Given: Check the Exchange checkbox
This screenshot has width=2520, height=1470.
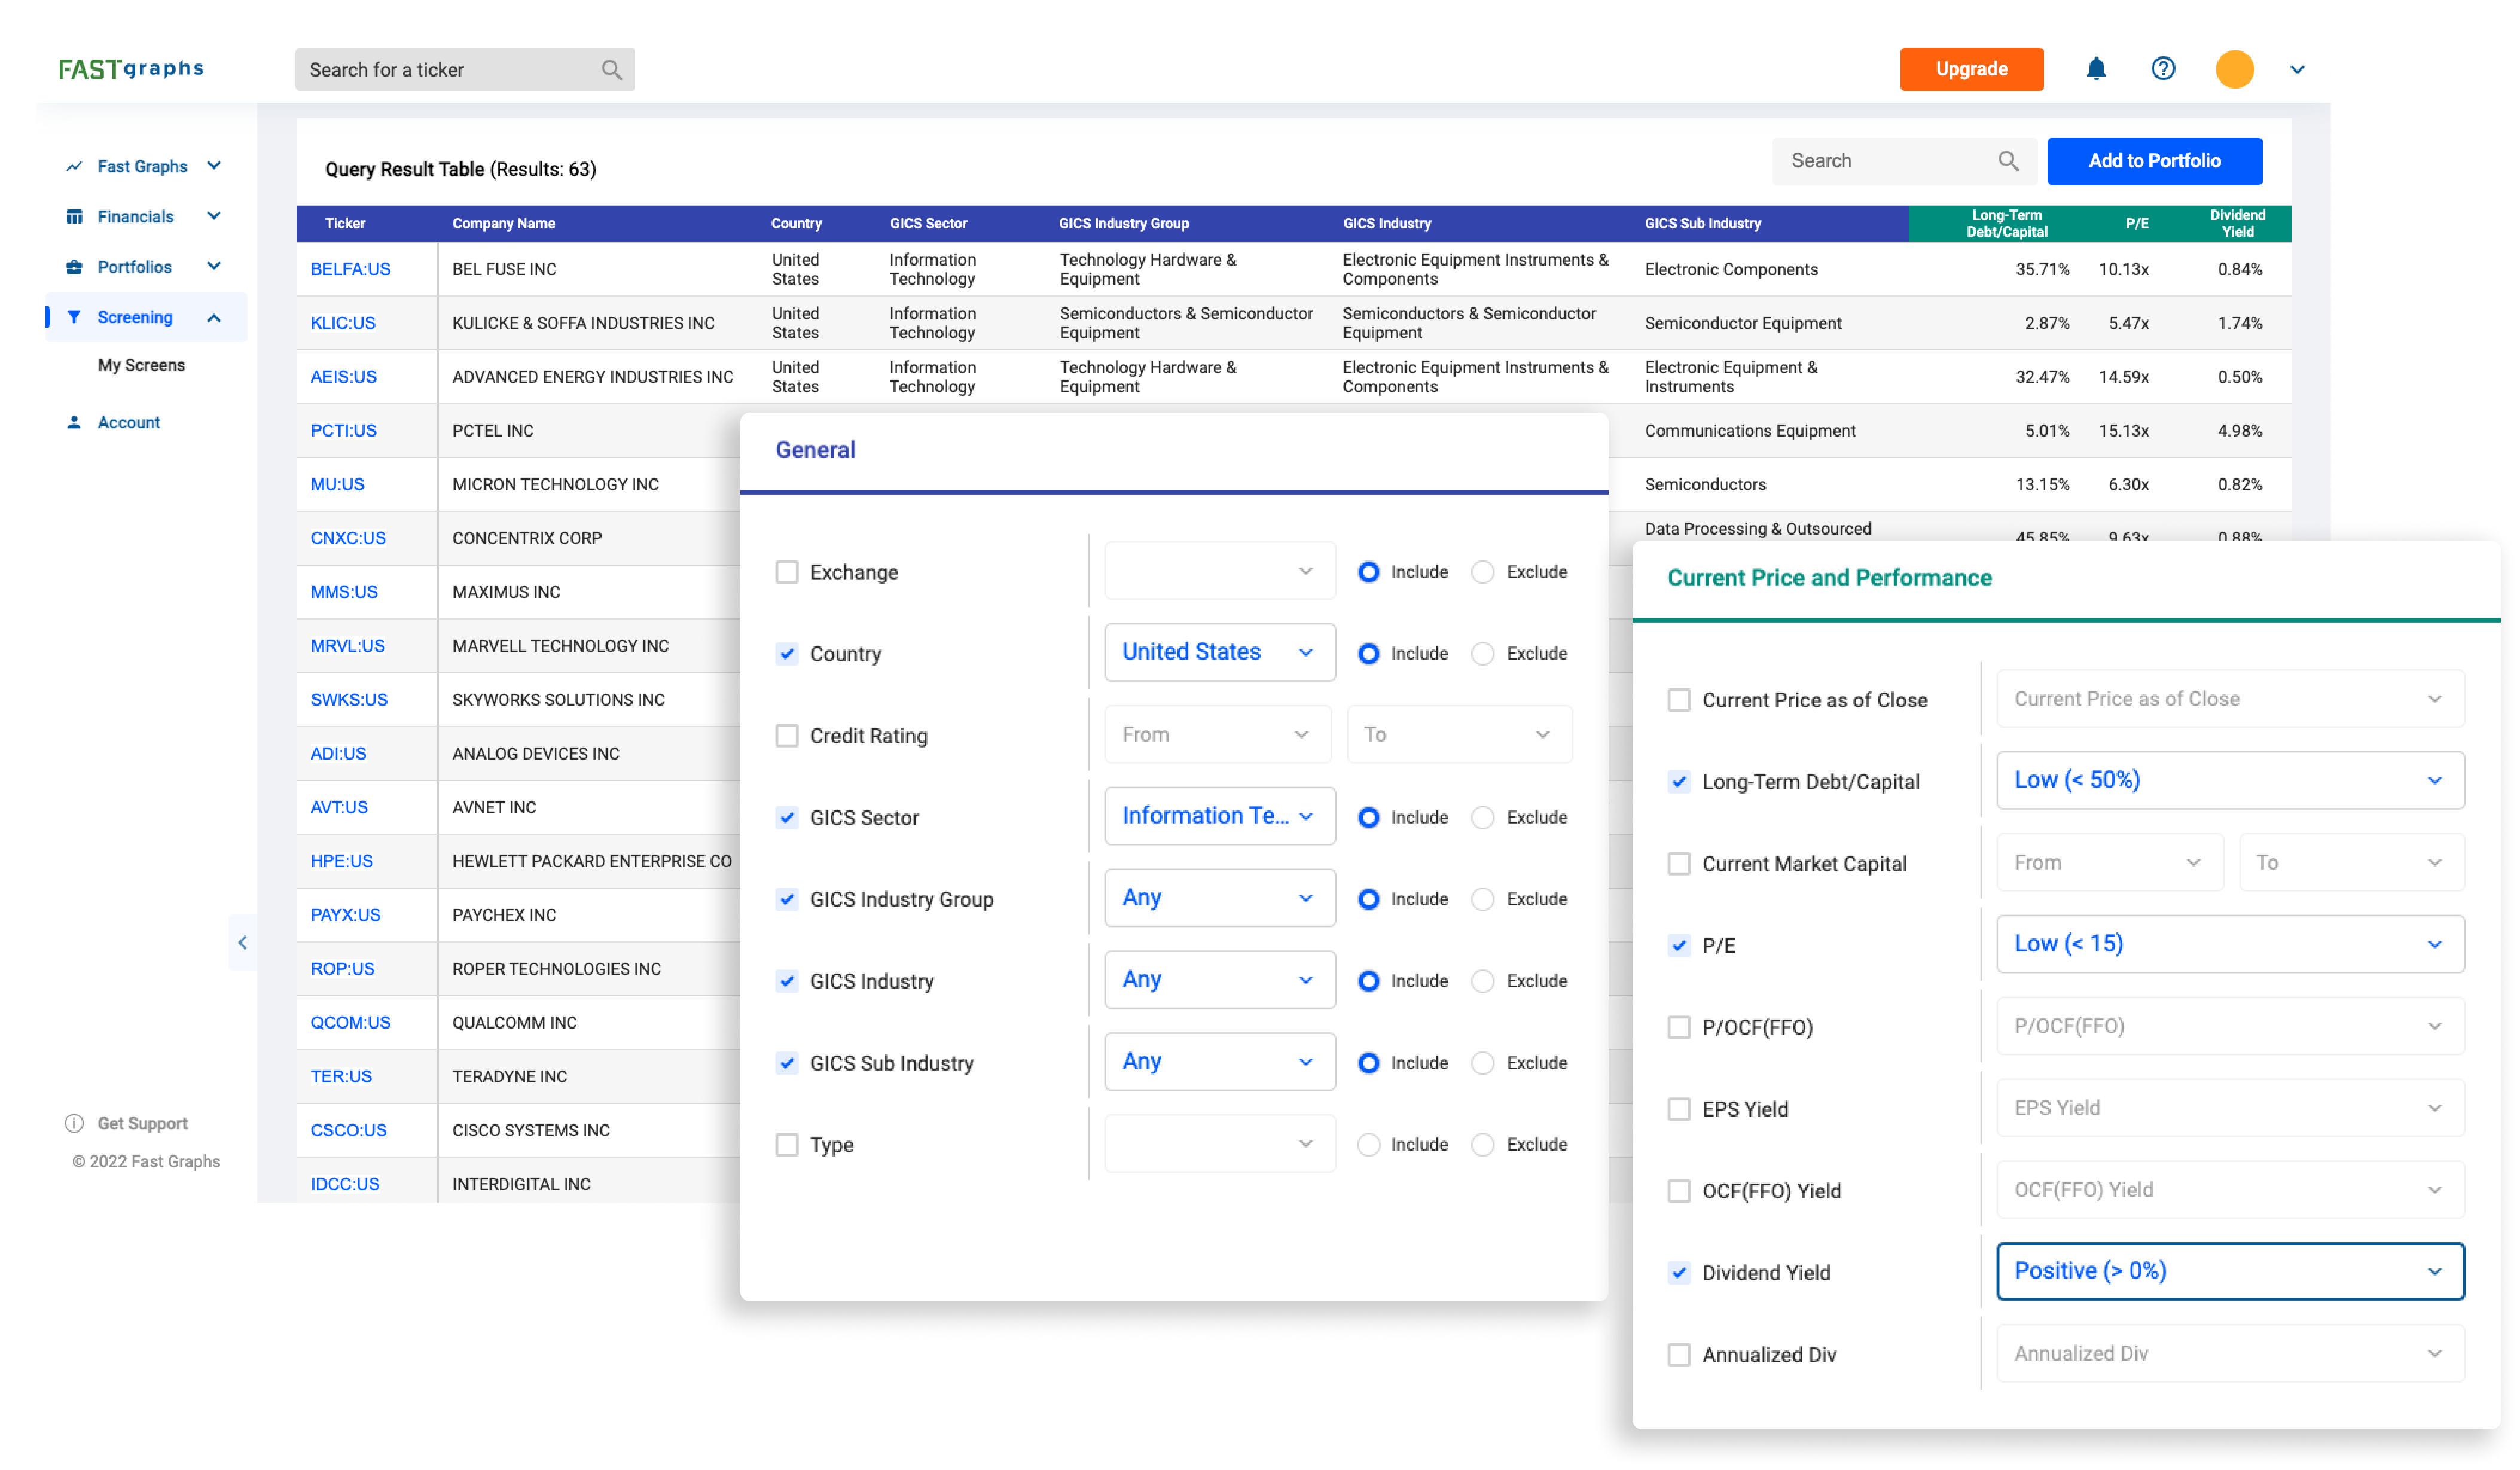Looking at the screenshot, I should point(787,572).
